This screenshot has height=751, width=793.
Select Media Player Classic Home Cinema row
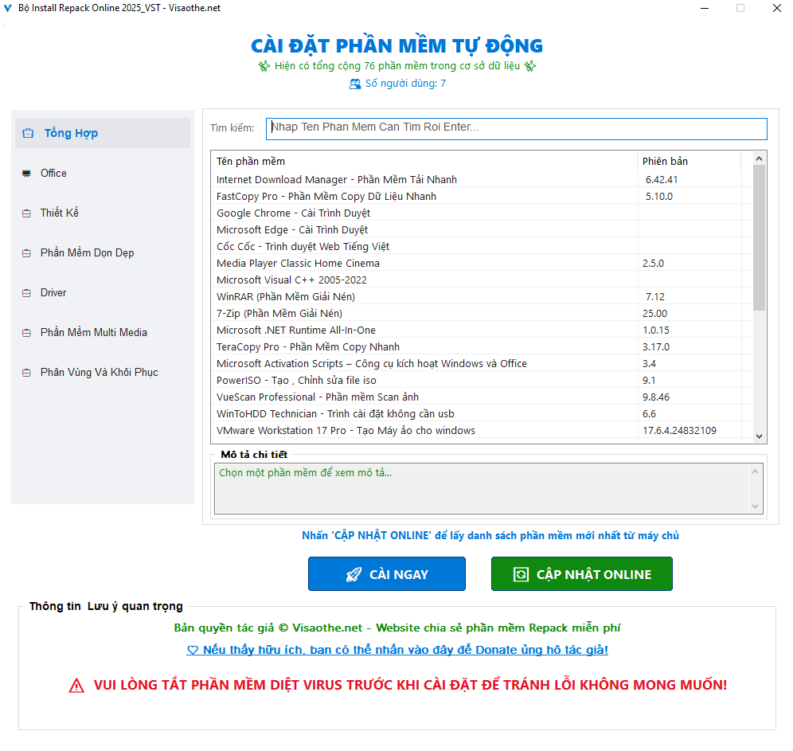click(482, 263)
